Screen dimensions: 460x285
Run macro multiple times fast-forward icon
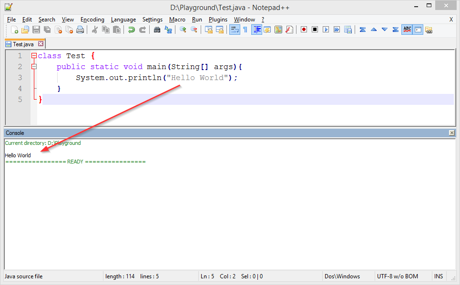click(337, 30)
